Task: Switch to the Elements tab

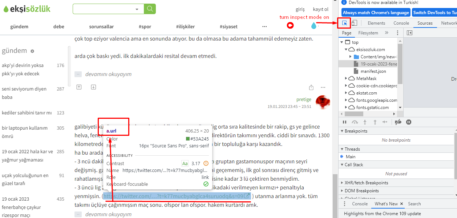Action: click(376, 23)
